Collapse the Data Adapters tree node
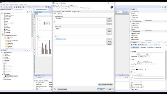This screenshot has width=167, height=94. (x=2, y=14)
